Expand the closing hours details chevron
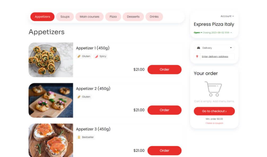This screenshot has height=157, width=267. tap(231, 33)
